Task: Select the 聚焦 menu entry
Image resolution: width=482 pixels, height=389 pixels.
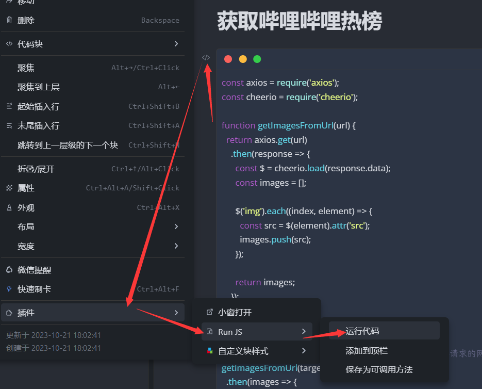Action: pos(93,68)
